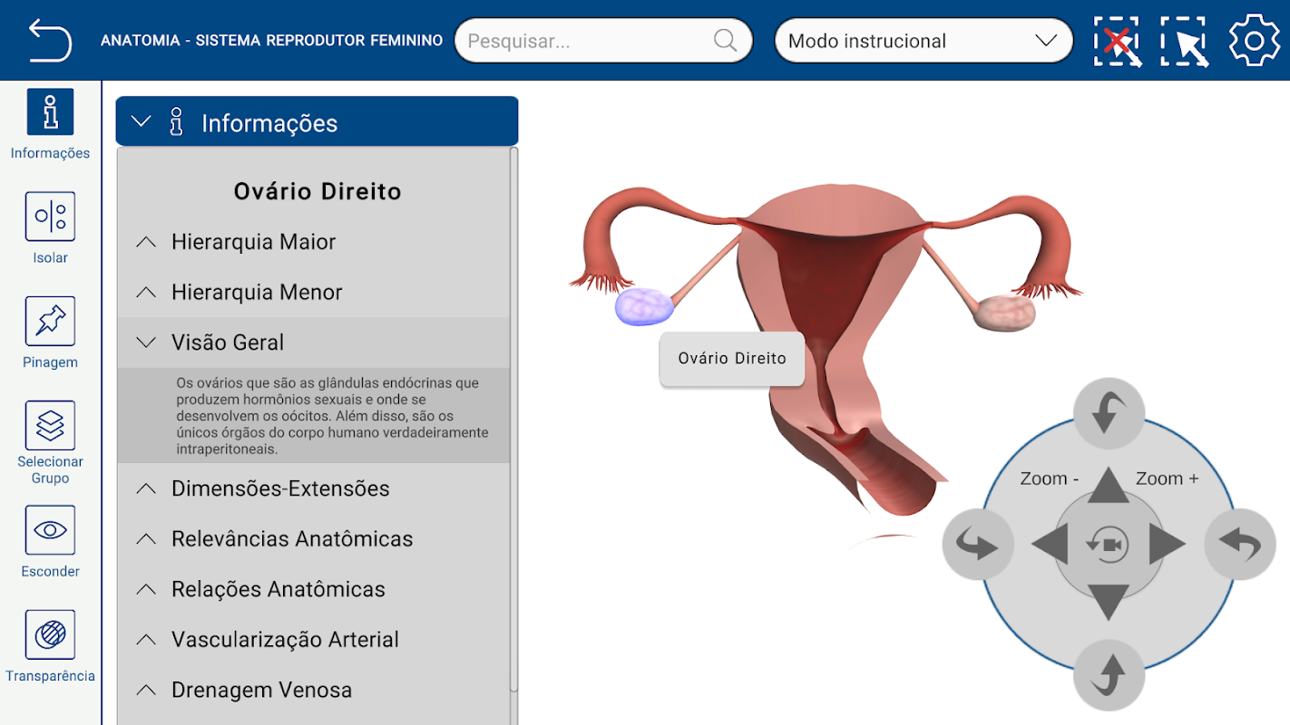Rotate model with the right curved arrow button
Viewport: 1290px width, 725px height.
[1239, 545]
